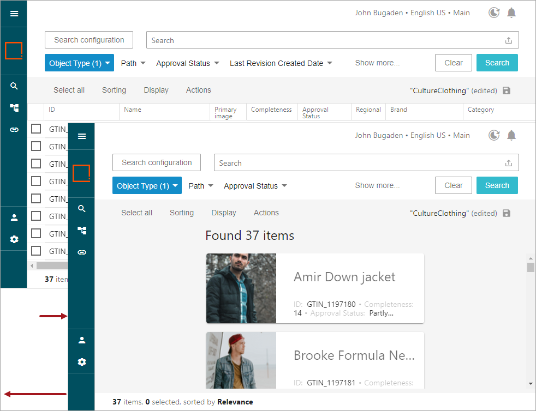Expand the Last Revision Created Date filter
This screenshot has width=536, height=411.
pos(281,63)
